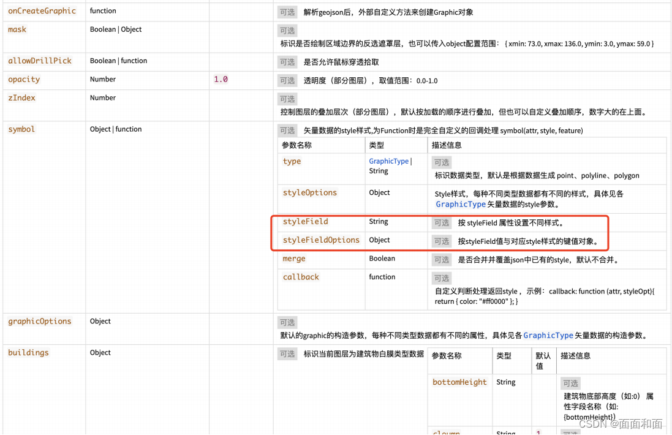Open the GraphicType link for the type parameter

pos(388,161)
